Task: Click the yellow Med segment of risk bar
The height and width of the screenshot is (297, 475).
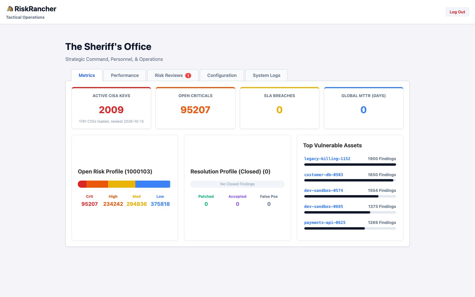Action: click(122, 184)
